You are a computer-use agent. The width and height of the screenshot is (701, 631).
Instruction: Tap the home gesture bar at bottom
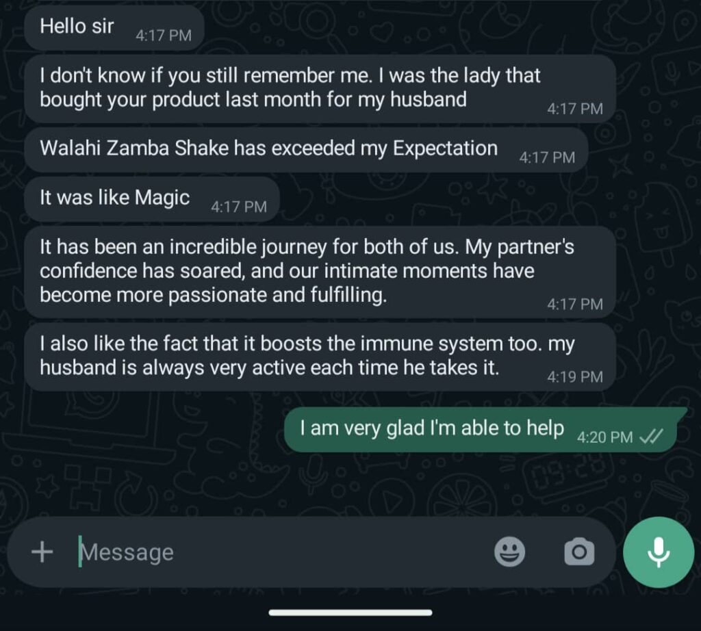[x=350, y=613]
